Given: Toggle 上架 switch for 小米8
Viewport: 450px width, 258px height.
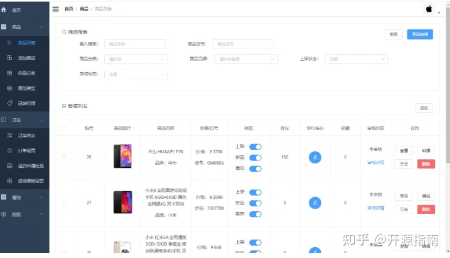Looking at the screenshot, I should tap(255, 192).
